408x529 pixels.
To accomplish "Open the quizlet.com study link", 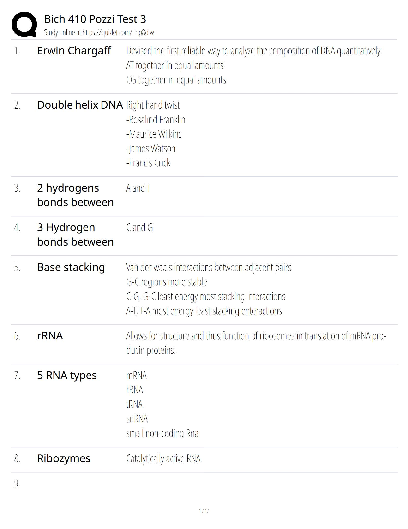I will (118, 33).
